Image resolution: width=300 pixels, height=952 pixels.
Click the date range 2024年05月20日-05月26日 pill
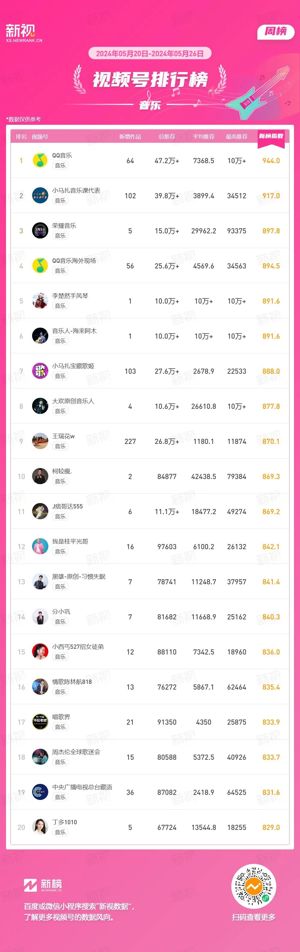tap(150, 54)
